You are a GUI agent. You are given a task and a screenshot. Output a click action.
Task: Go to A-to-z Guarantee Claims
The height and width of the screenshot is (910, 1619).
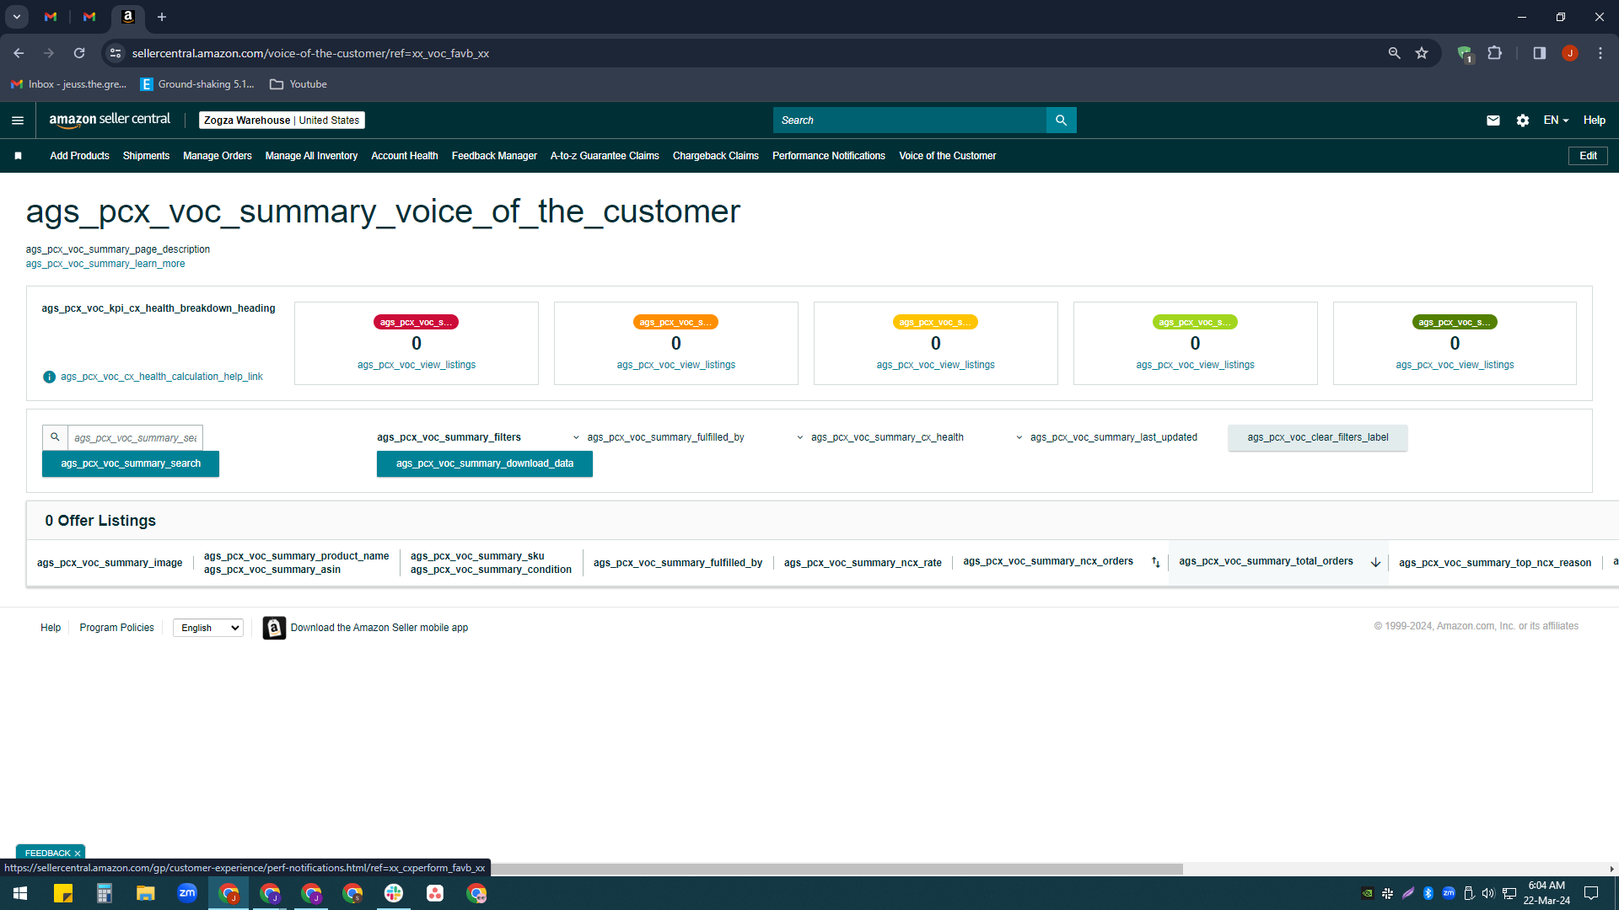(x=605, y=156)
